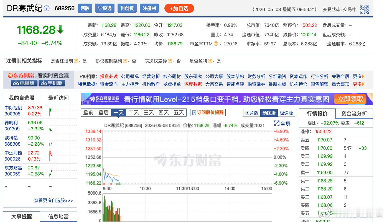Select the 一天 chart tab
This screenshot has width=387, height=222.
point(118,113)
